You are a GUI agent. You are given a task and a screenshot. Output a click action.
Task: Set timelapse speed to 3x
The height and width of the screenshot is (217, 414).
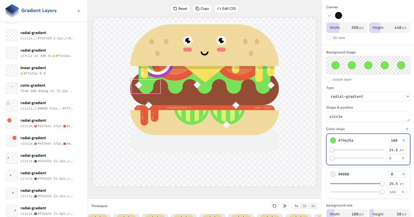coord(313,206)
